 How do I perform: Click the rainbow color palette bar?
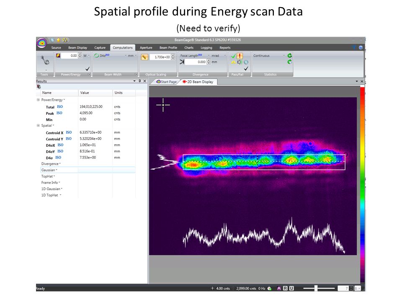pos(362,185)
